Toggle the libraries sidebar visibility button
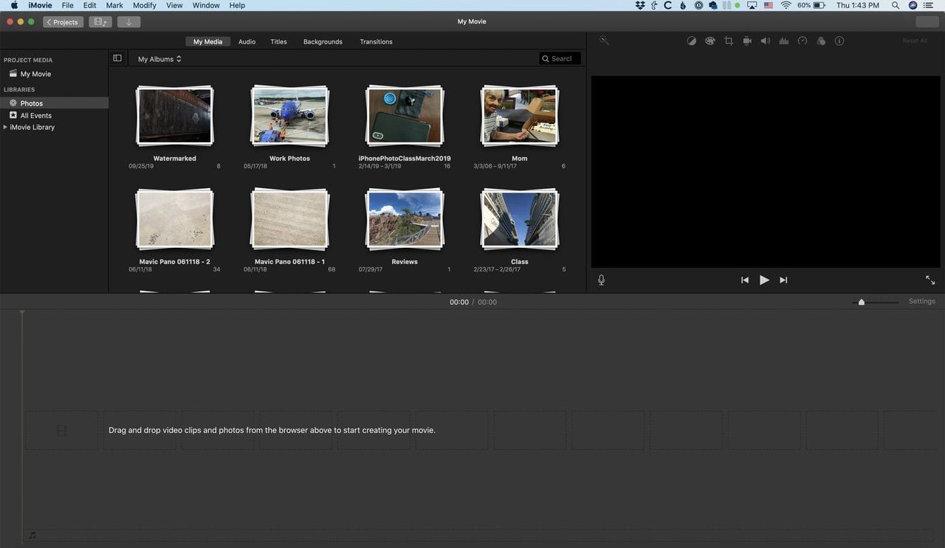945x548 pixels. click(117, 58)
